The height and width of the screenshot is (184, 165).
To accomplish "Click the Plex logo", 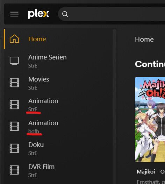I will click(x=38, y=14).
